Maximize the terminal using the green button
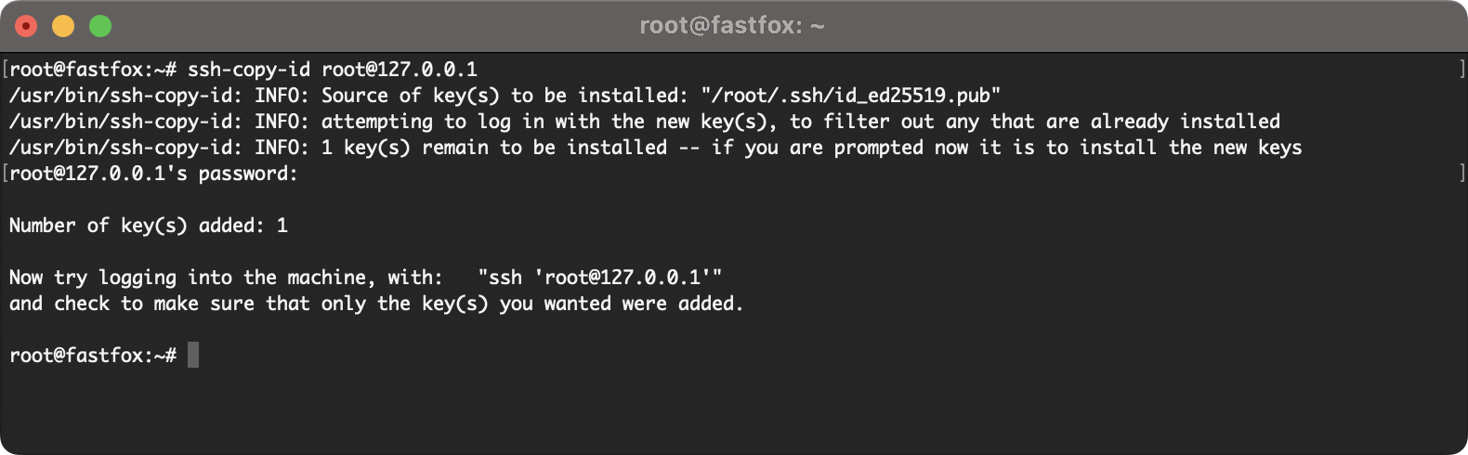Viewport: 1468px width, 455px height. 100,26
